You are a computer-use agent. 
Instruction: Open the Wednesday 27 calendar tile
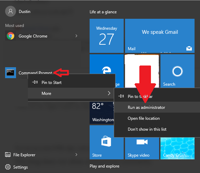(x=107, y=36)
